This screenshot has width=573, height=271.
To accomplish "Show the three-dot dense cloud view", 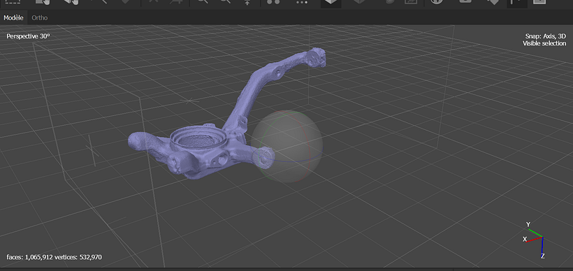I will point(302,2).
